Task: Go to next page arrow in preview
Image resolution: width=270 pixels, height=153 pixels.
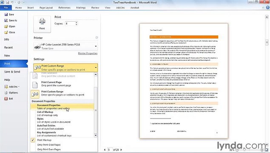Action: pos(121,150)
